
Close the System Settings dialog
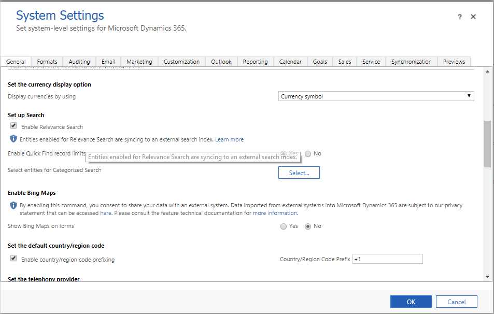(473, 17)
